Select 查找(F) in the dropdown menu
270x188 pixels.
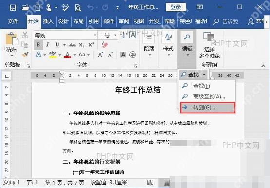207,86
